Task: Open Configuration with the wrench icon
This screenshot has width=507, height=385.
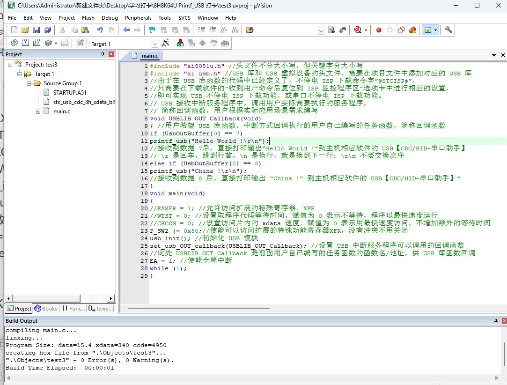Action: click(x=448, y=30)
